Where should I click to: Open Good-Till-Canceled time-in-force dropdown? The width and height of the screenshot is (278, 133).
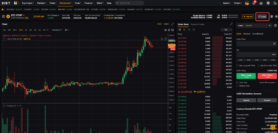(x=268, y=82)
